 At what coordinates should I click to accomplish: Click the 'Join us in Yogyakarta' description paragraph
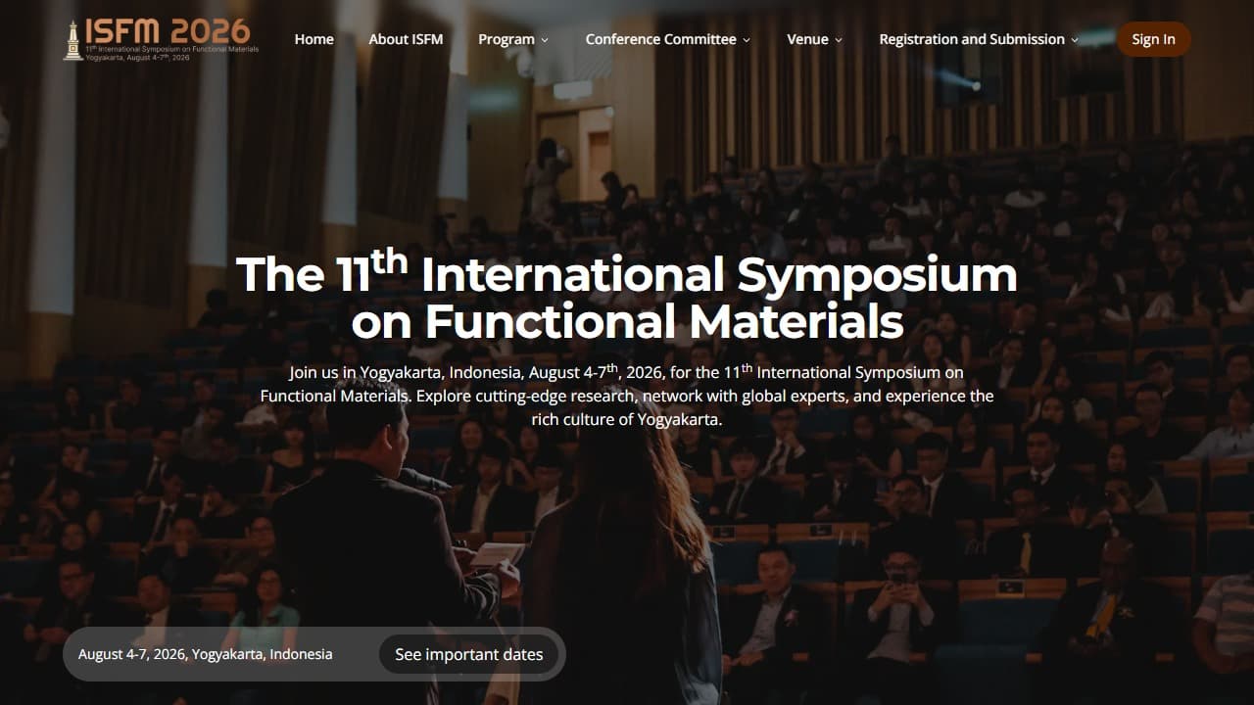[627, 396]
